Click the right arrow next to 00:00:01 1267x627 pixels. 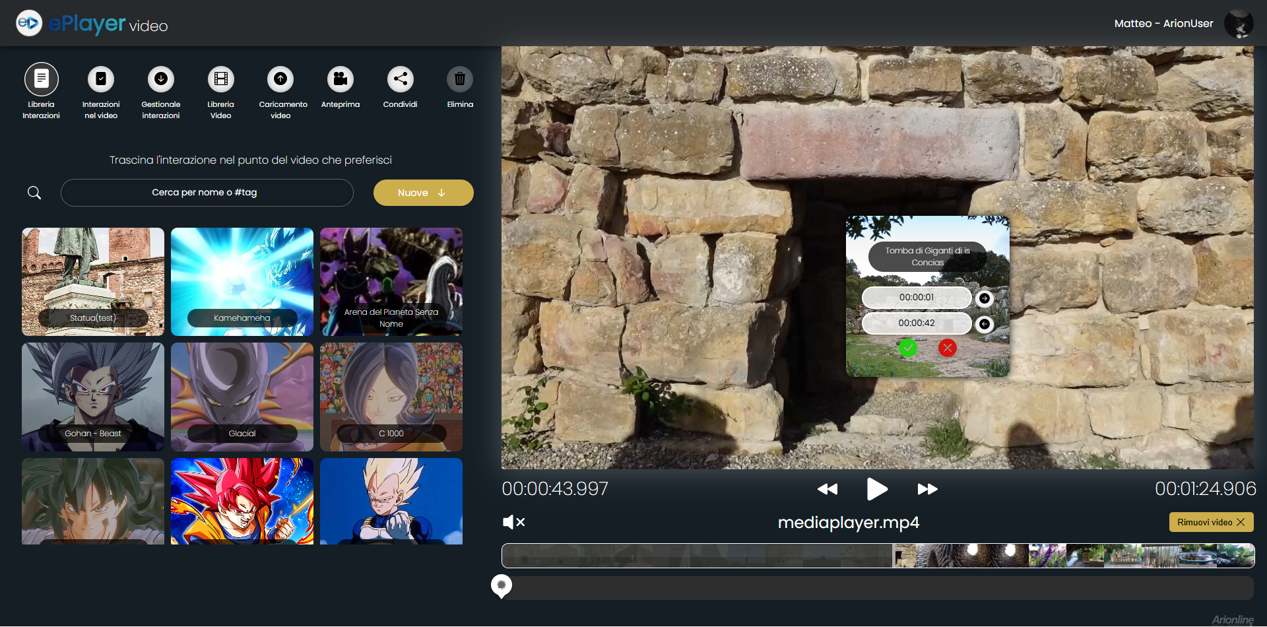click(x=984, y=298)
